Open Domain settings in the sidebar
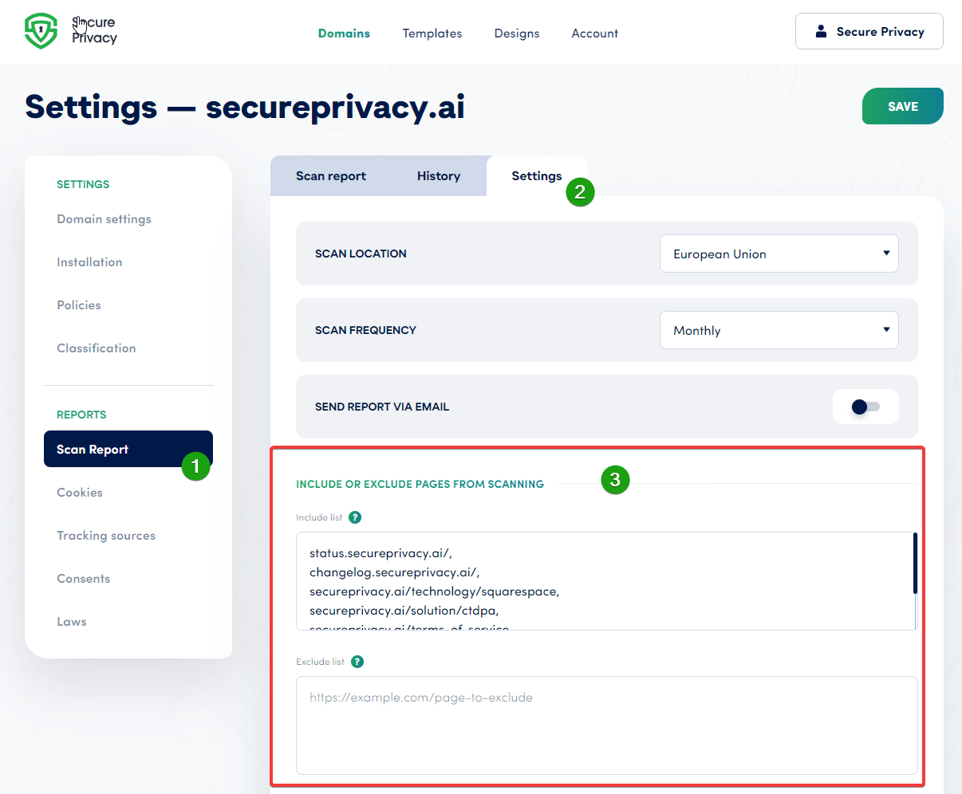Screen dimensions: 962x794 (x=104, y=218)
